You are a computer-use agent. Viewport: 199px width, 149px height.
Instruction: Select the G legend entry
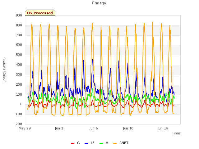(75, 143)
